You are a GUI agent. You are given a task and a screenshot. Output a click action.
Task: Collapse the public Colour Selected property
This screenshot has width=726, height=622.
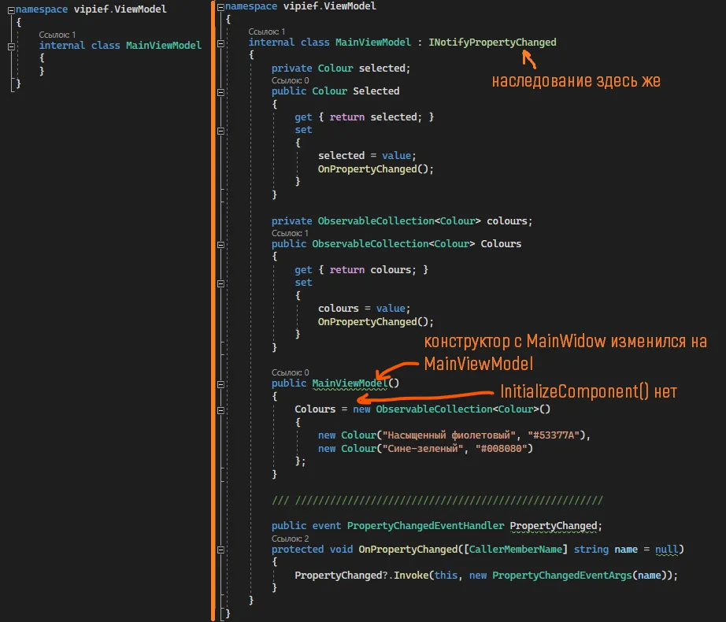tap(220, 92)
